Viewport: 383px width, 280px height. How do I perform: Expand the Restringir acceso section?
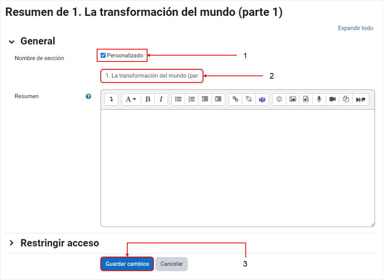click(11, 243)
